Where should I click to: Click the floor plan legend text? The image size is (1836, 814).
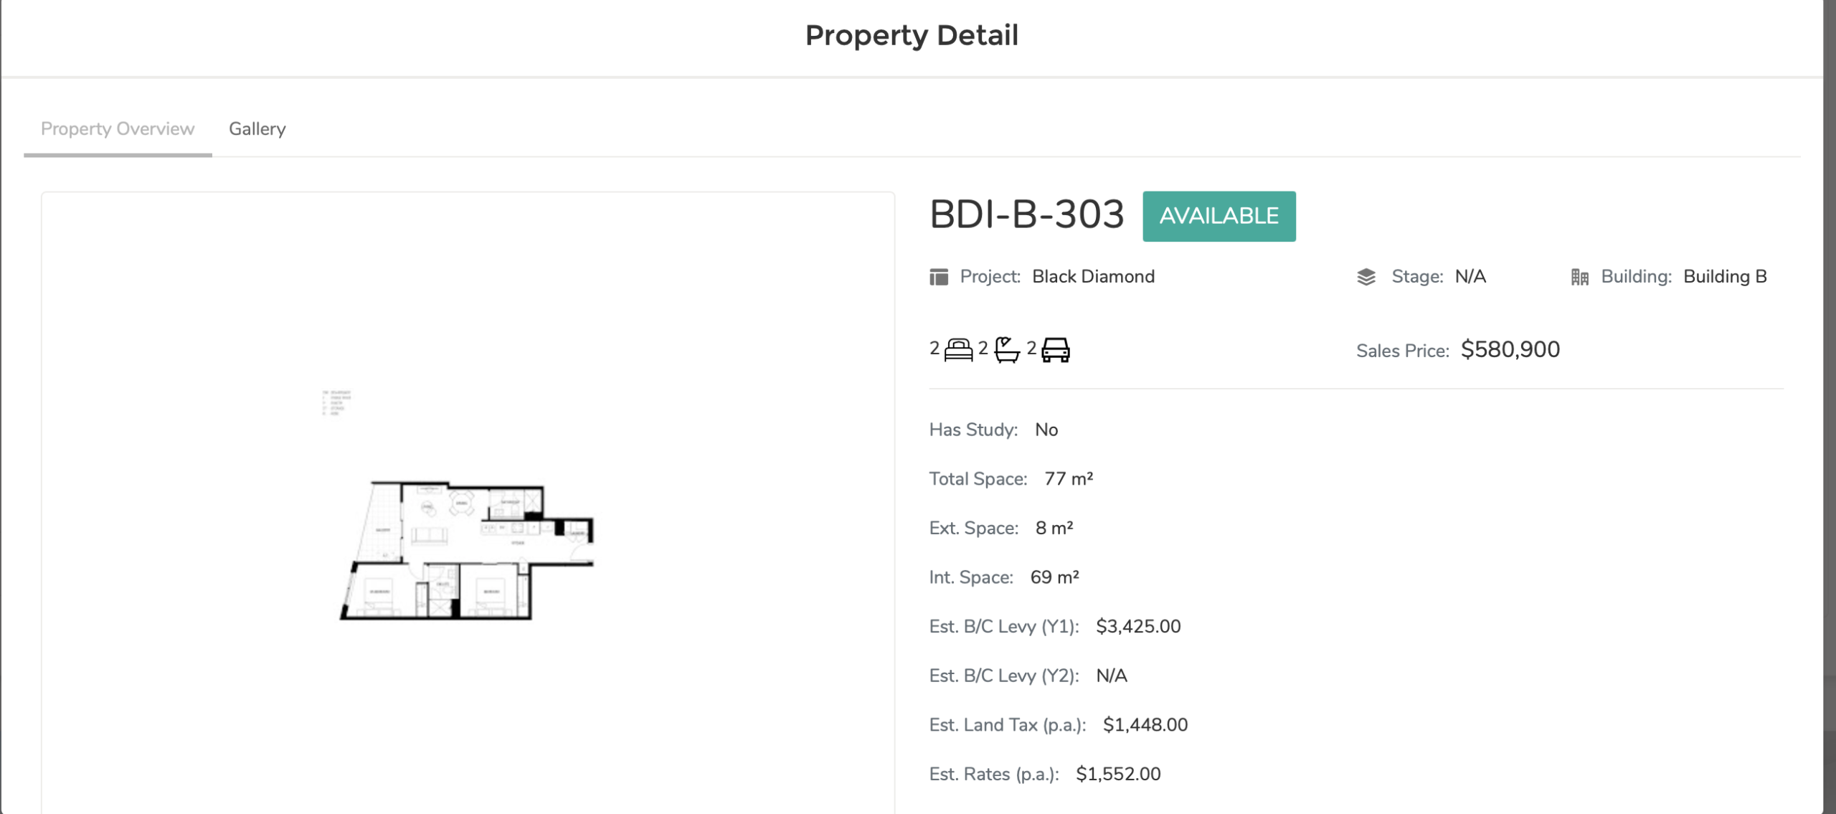pyautogui.click(x=336, y=403)
